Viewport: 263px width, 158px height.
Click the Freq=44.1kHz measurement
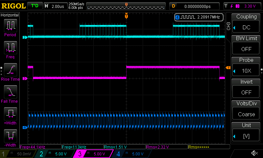[x=40, y=147]
